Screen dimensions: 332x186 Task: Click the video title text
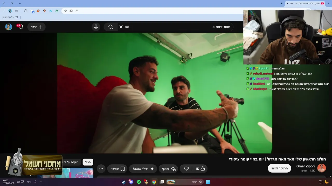(277, 159)
